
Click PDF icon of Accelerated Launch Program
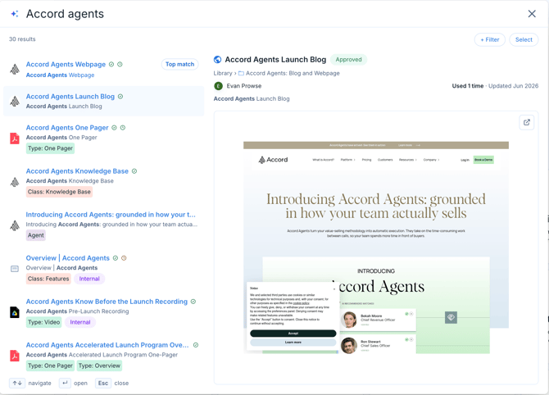15,356
